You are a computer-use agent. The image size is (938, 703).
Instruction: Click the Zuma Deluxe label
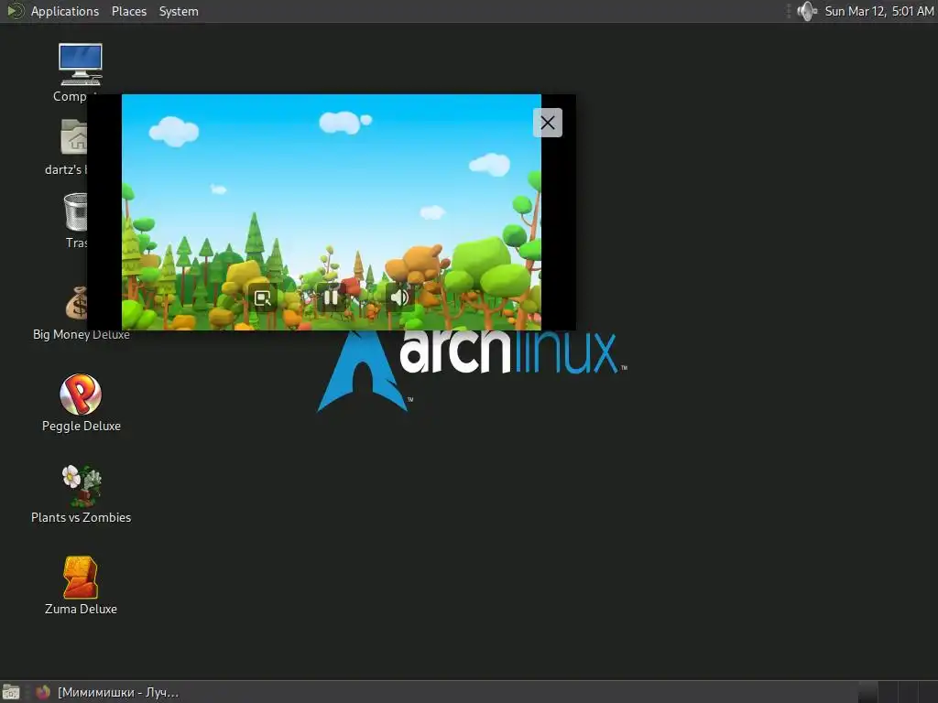click(x=81, y=609)
